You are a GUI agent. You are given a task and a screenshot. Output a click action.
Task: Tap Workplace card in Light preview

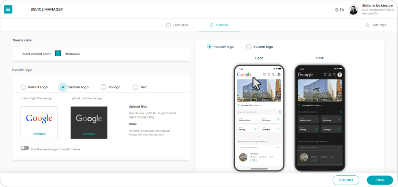pos(270,119)
